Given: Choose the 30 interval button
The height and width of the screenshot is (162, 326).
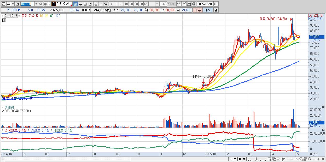Looking at the screenshot, I should click(x=136, y=4).
